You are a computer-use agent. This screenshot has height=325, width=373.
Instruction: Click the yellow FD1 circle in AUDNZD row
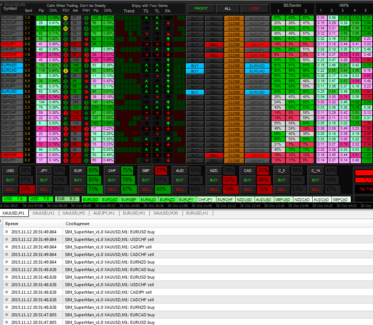pos(66,29)
